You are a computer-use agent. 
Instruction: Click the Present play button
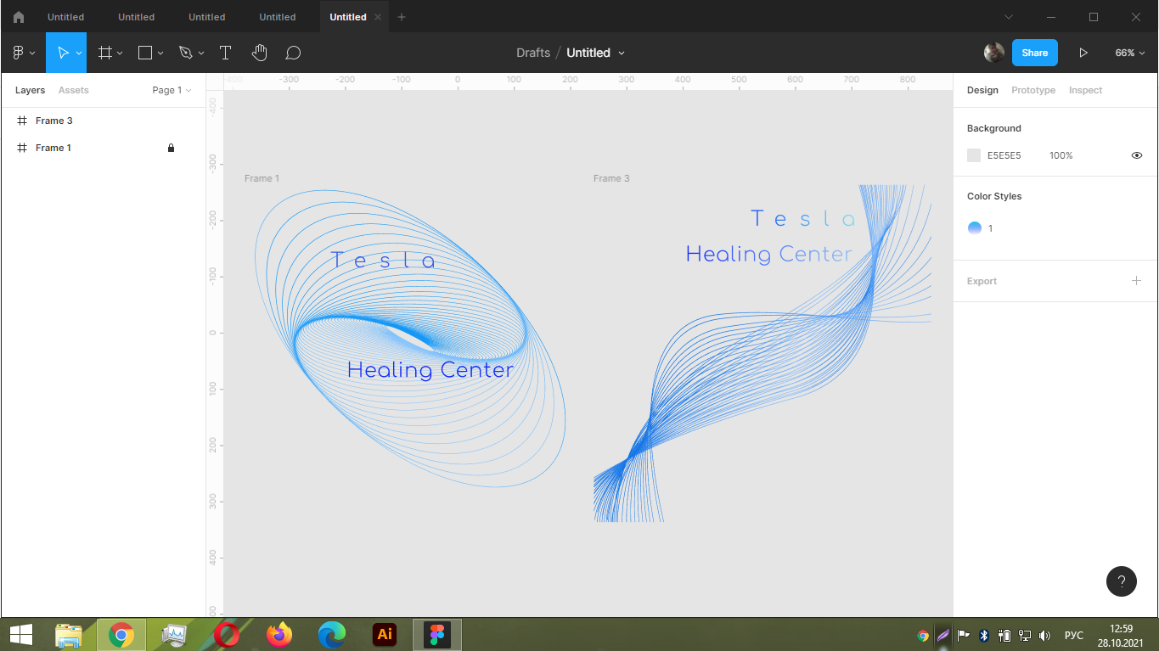point(1083,53)
